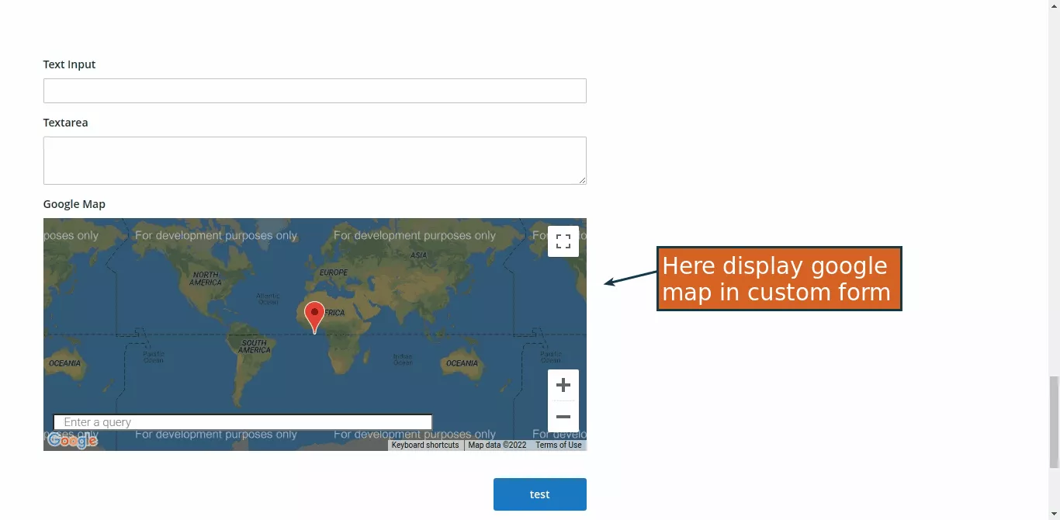Click NORTH AMERICA label on the map
Screen dimensions: 1060x520
point(206,279)
